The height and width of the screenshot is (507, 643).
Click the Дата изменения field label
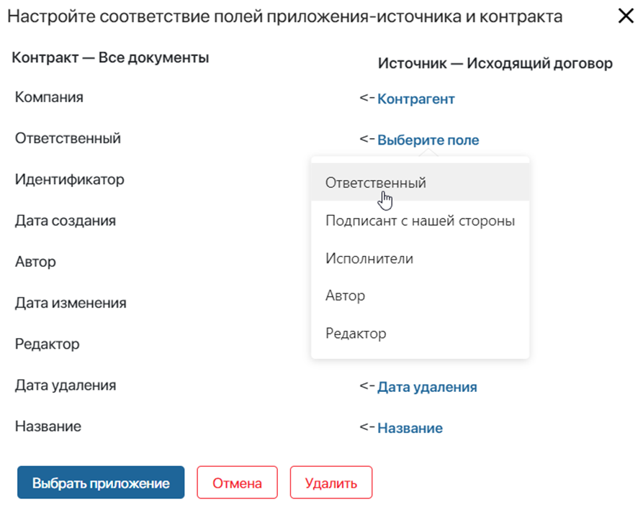click(x=71, y=303)
